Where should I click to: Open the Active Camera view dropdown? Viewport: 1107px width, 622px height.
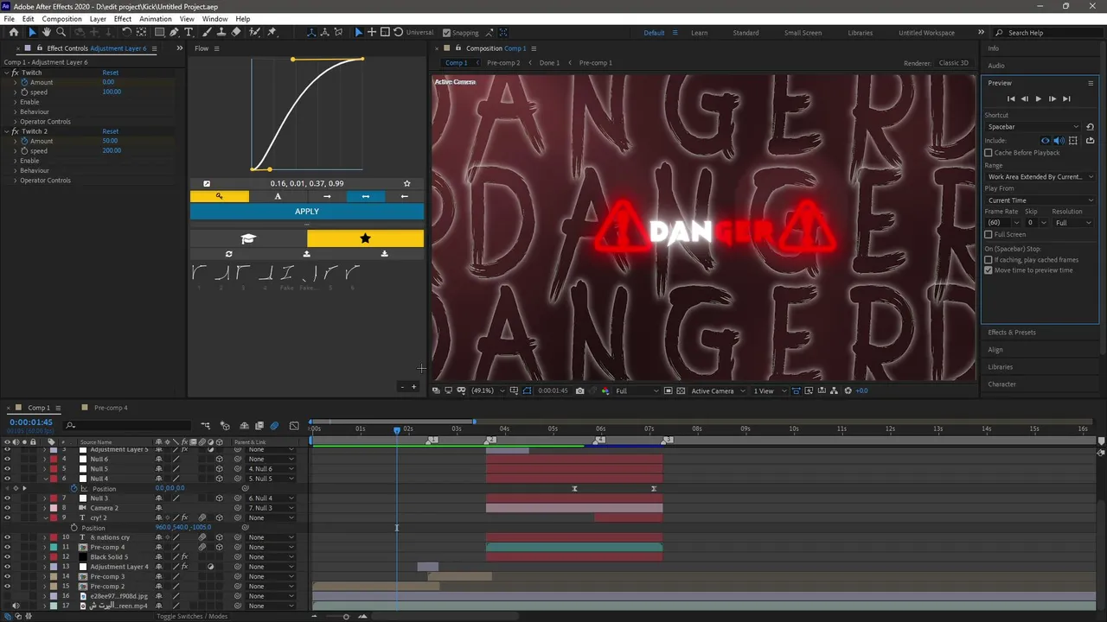click(x=717, y=390)
